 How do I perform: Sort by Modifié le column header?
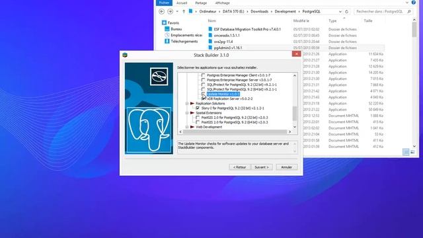pos(301,20)
